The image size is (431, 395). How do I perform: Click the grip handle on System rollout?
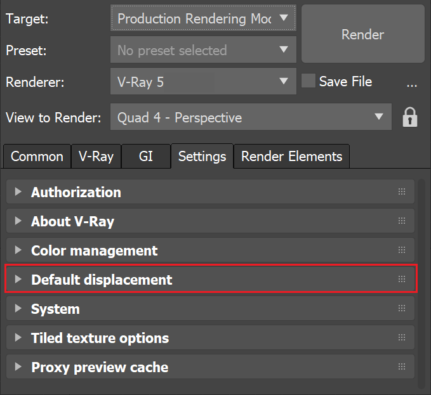401,309
